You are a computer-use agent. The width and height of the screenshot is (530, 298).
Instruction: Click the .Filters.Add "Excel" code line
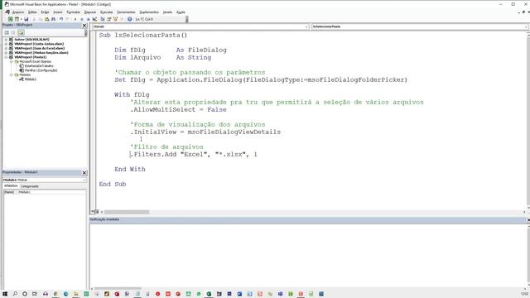pyautogui.click(x=194, y=155)
